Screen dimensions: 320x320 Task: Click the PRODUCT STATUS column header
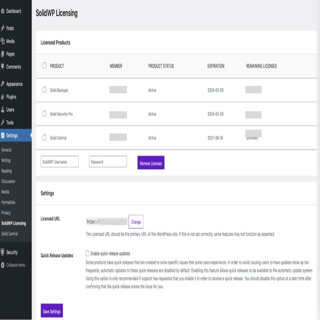161,66
